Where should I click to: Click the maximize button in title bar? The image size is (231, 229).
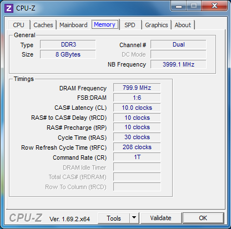[194, 6]
